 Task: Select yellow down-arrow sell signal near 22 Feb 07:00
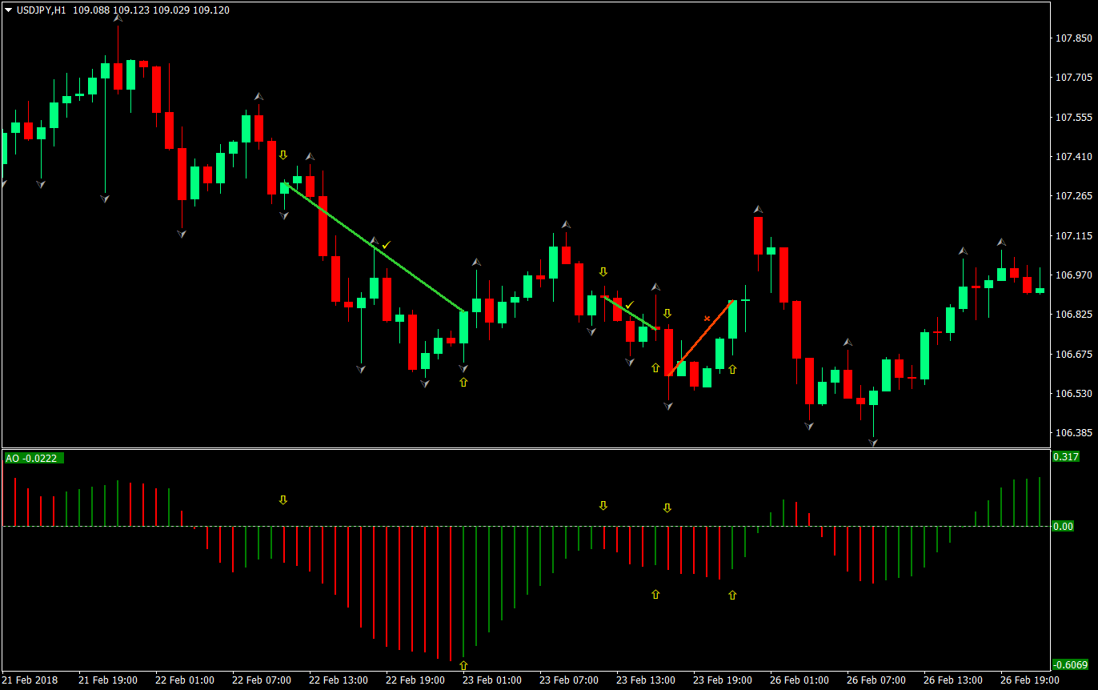point(283,154)
